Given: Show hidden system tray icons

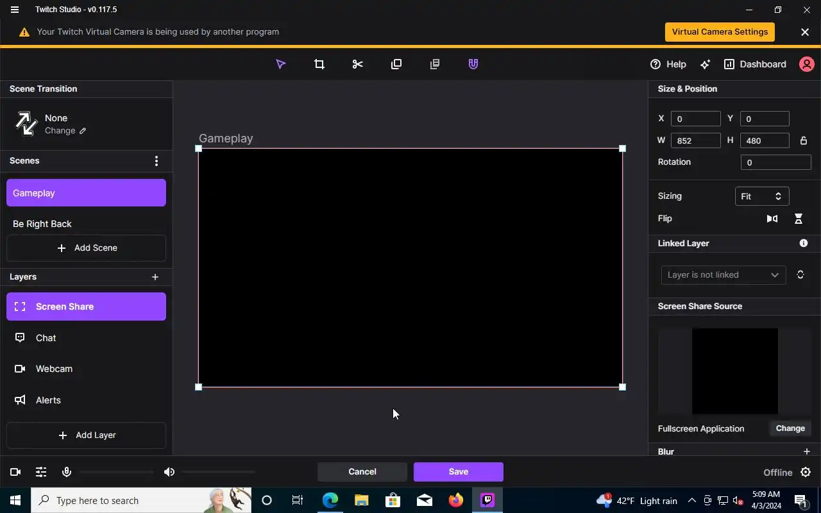Looking at the screenshot, I should (692, 500).
